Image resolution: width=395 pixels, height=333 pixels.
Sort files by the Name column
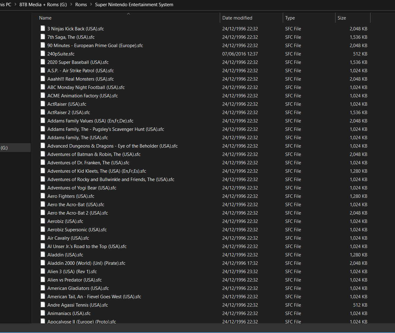tap(45, 18)
